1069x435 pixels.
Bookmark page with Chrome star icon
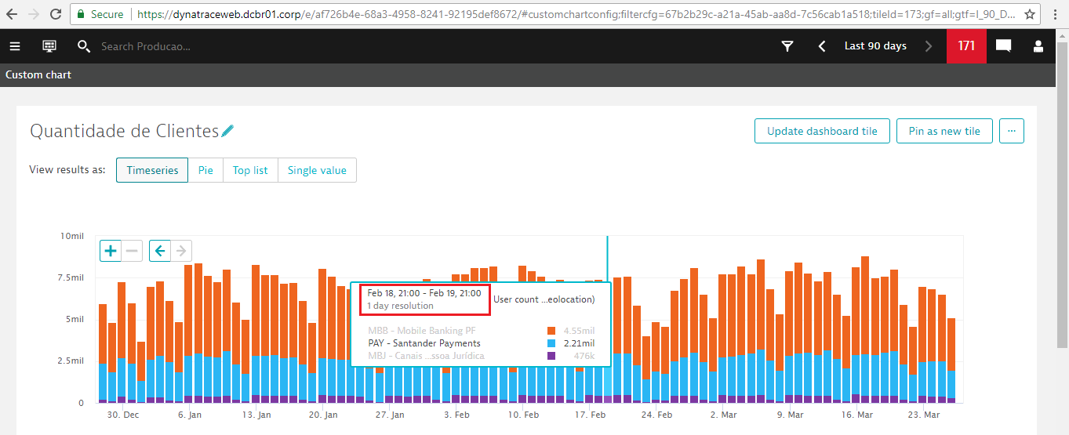[x=1030, y=14]
